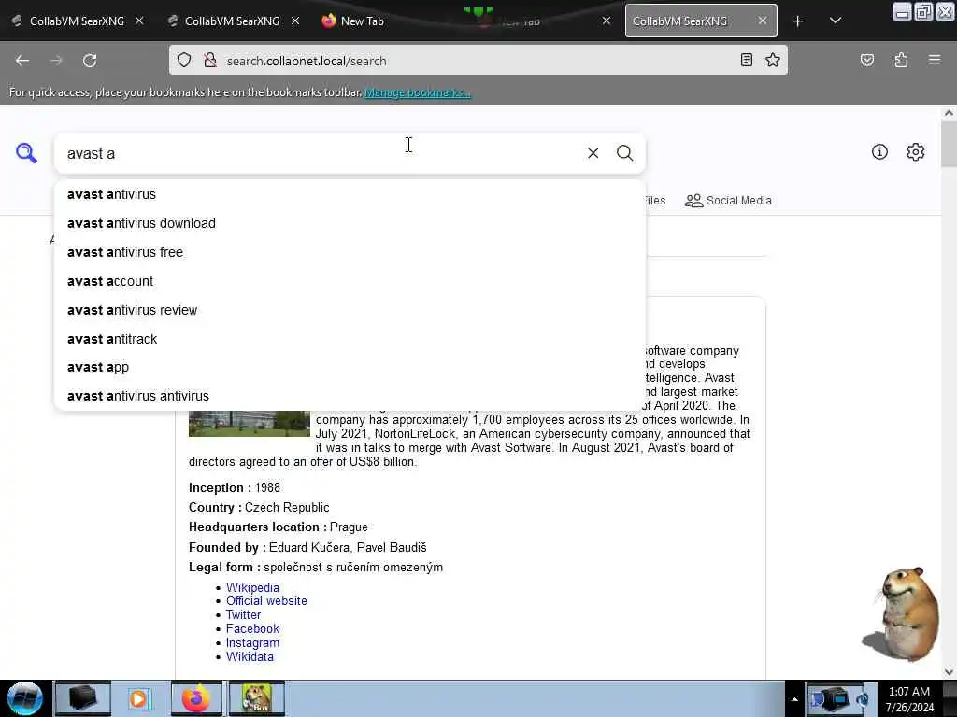Click the address bar URL field
Screen dimensions: 957x717
click(x=476, y=61)
